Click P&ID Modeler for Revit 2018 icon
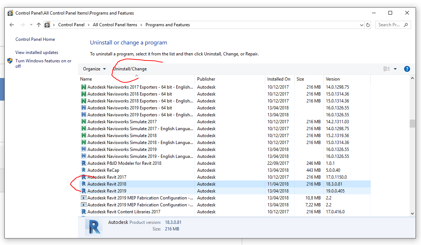 click(x=83, y=163)
